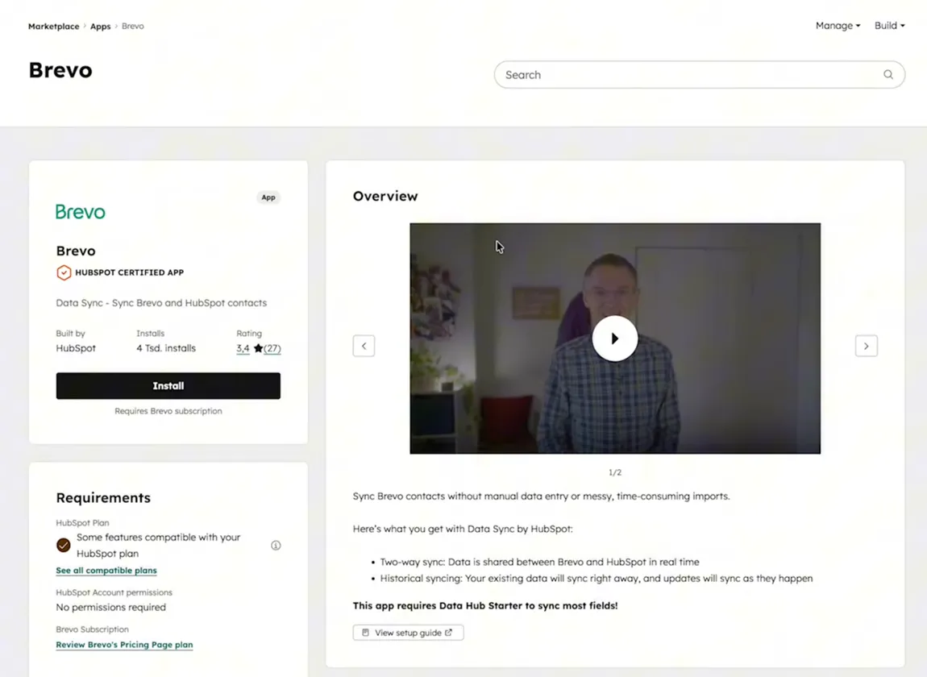Image resolution: width=927 pixels, height=677 pixels.
Task: Click the Historical syncing bullet point
Action: (x=596, y=578)
